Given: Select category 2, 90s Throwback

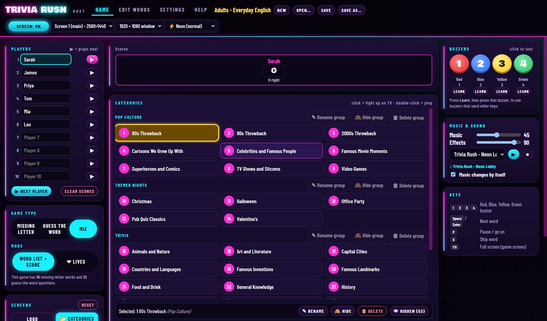Looking at the screenshot, I should [271, 133].
